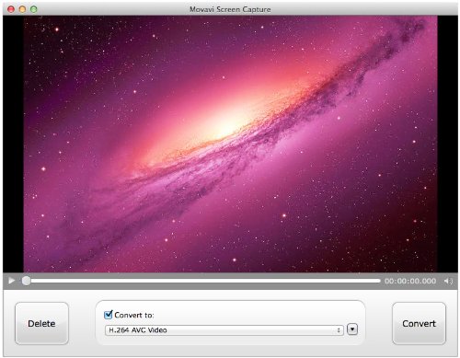Viewport: 460px width, 358px height.
Task: Click the seek bar knob at start
Action: click(x=26, y=281)
